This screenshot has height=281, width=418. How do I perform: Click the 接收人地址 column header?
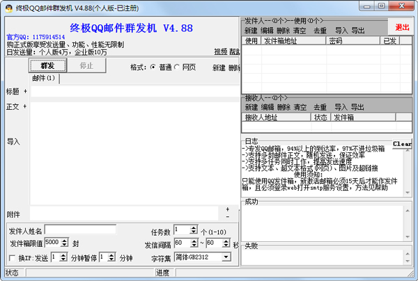(277, 118)
